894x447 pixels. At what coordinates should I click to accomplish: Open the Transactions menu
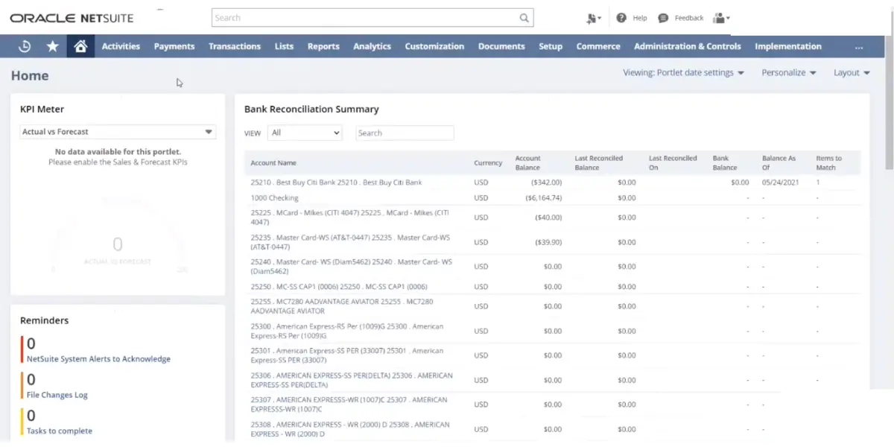coord(235,46)
